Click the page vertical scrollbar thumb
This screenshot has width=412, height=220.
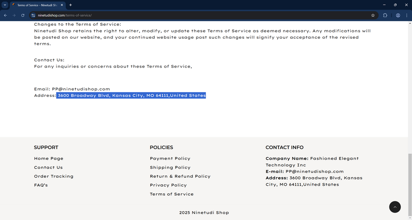click(x=410, y=184)
